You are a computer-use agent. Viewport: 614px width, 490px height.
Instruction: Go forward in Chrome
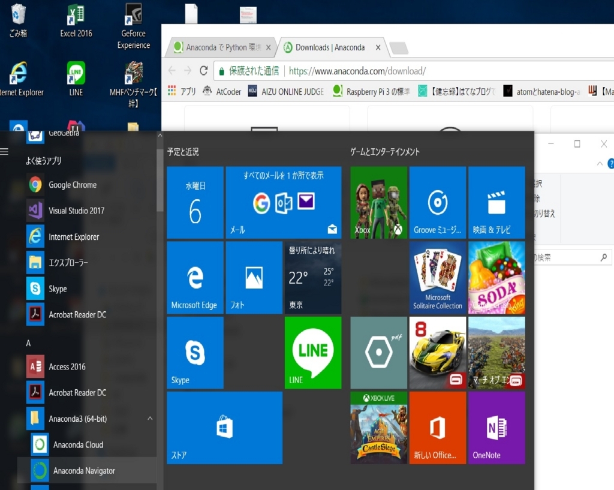click(188, 71)
